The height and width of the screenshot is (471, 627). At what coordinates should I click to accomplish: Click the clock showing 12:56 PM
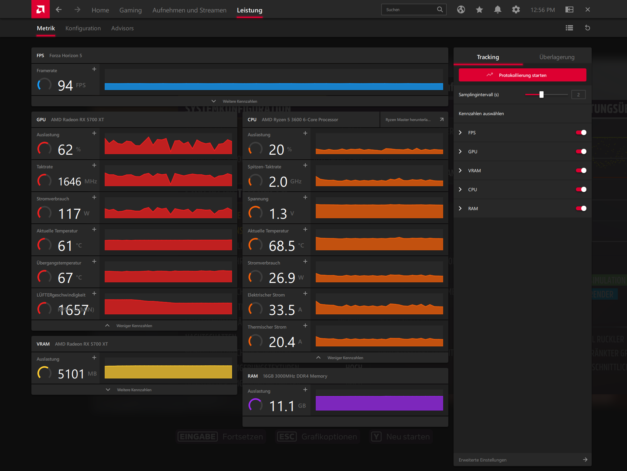coord(543,10)
